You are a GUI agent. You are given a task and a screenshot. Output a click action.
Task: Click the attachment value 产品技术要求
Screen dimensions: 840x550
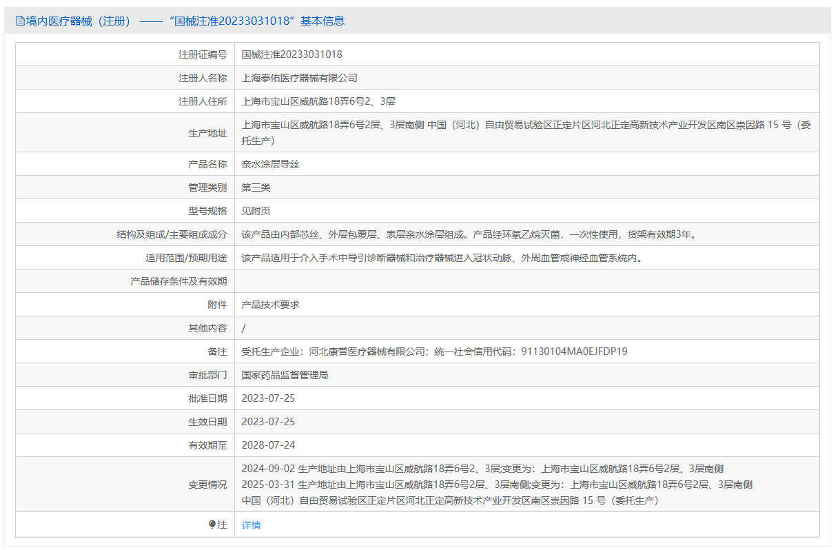click(x=270, y=305)
